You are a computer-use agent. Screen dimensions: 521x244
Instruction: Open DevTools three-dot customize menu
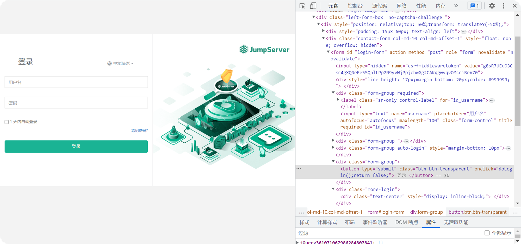[x=504, y=6]
